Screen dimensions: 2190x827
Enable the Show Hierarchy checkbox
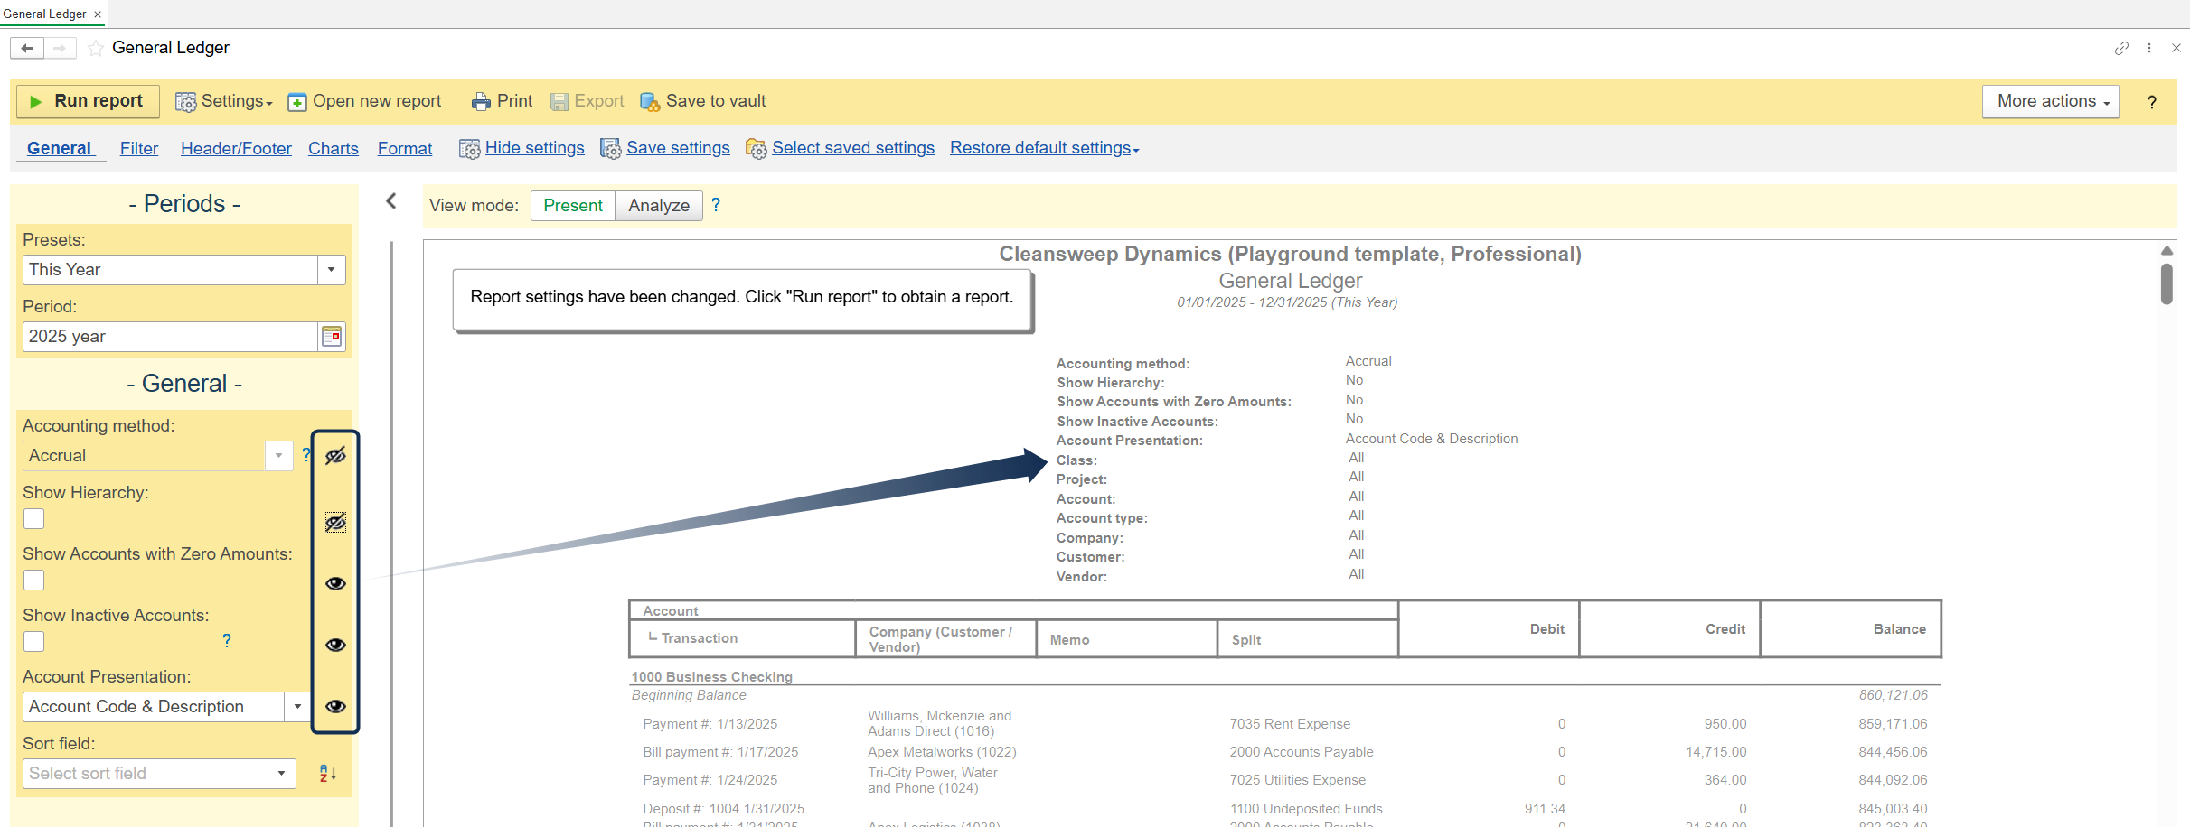coord(34,519)
